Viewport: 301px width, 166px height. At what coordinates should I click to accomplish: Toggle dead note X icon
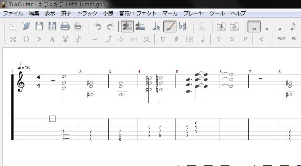[x=13, y=40]
